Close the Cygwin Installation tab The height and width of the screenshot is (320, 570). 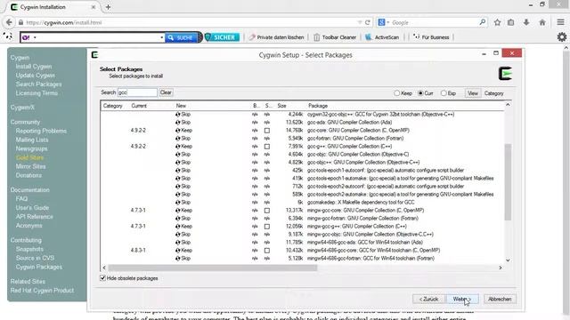[93, 7]
